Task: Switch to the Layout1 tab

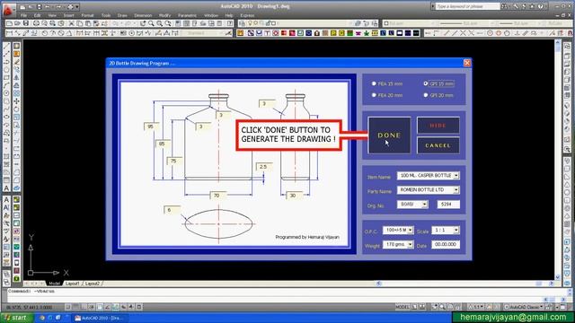Action: point(72,284)
